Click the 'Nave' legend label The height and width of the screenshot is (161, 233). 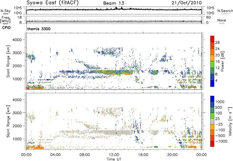(x=222, y=20)
